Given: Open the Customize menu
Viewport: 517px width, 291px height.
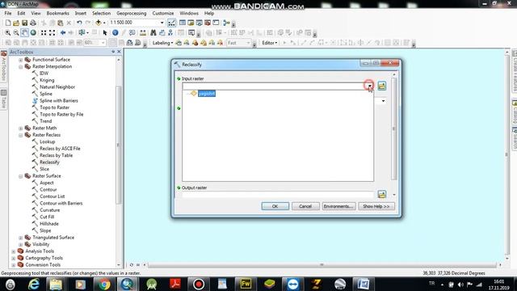Looking at the screenshot, I should 163,13.
